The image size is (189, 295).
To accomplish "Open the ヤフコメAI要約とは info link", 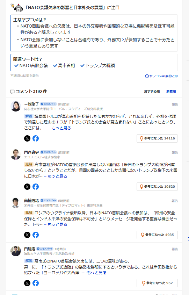I will point(161,76).
